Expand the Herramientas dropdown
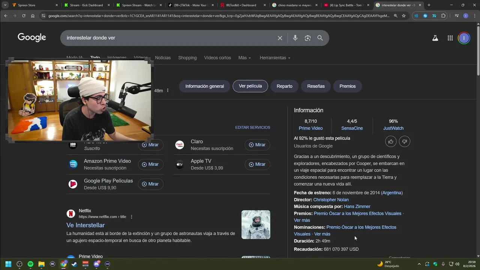This screenshot has width=480, height=270. pyautogui.click(x=275, y=58)
